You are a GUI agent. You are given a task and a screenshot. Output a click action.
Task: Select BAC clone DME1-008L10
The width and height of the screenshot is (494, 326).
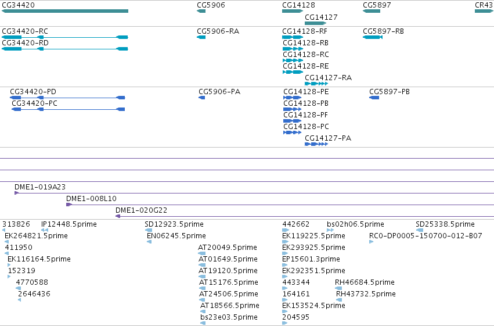(x=280, y=205)
